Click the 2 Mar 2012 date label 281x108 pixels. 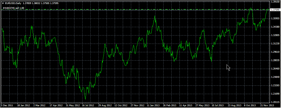coord(39,105)
